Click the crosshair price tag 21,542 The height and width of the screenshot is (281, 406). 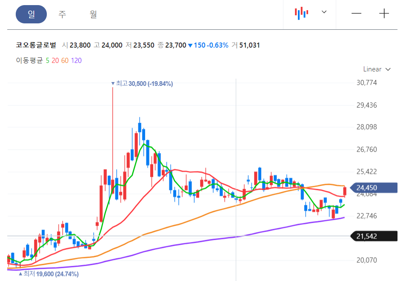(x=374, y=236)
